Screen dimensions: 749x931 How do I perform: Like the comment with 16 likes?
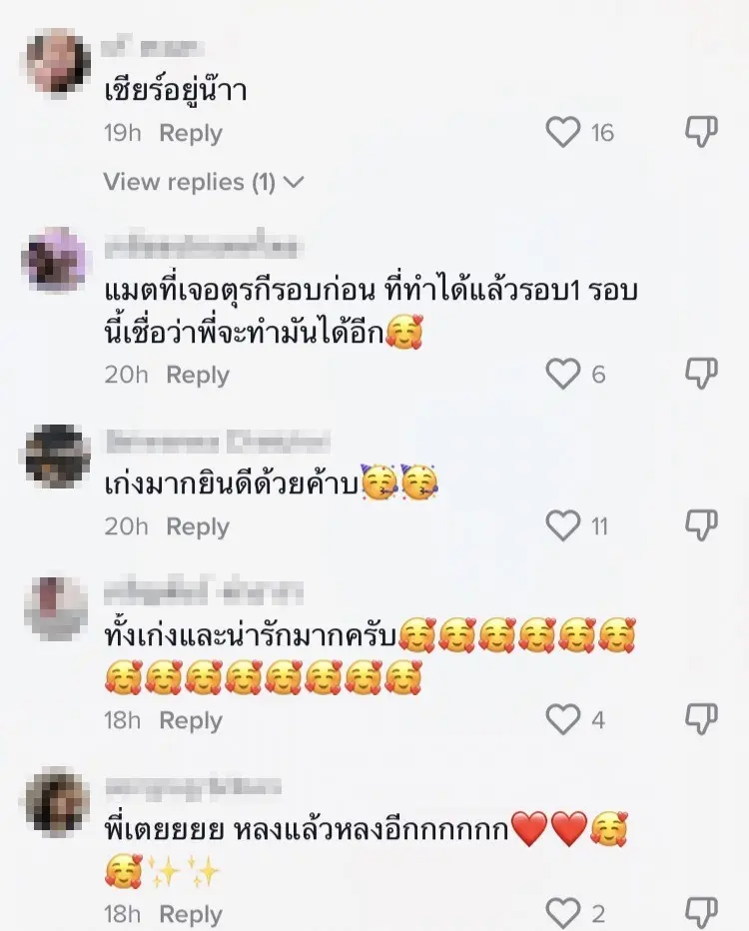[562, 132]
